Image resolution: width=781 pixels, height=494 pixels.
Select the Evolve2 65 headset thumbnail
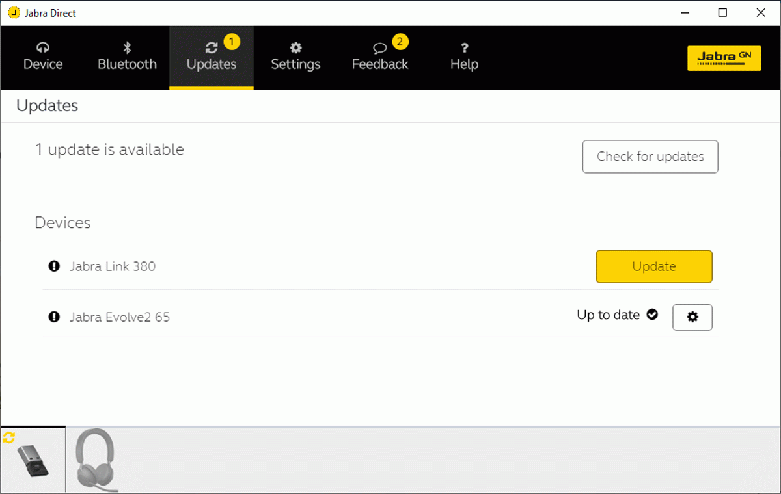96,460
